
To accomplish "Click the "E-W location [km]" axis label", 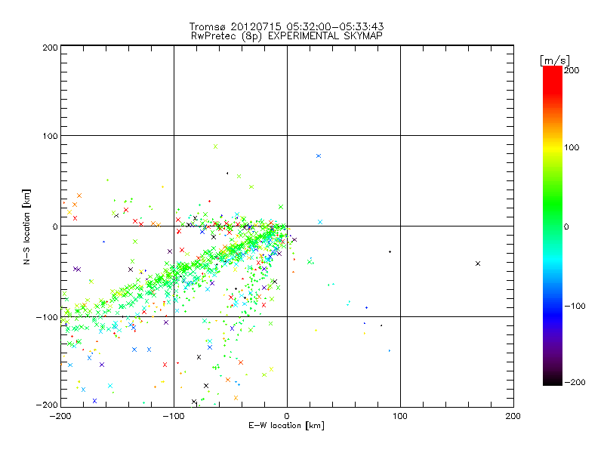I will [x=286, y=426].
